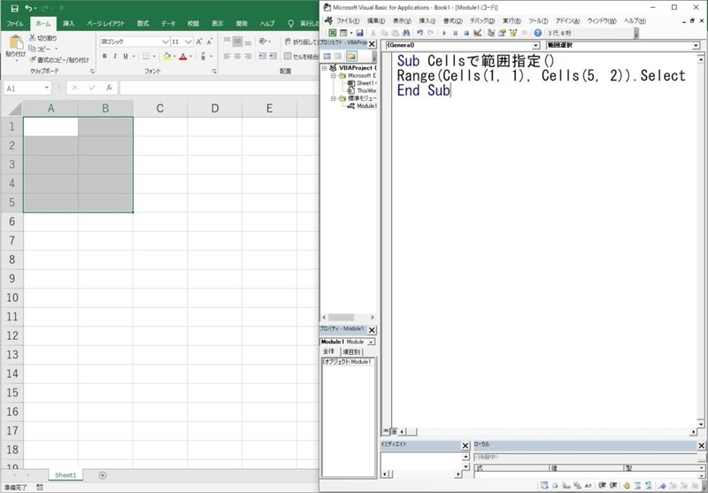The image size is (708, 493).
Task: Click in the Excel formula bar
Action: tap(219, 88)
